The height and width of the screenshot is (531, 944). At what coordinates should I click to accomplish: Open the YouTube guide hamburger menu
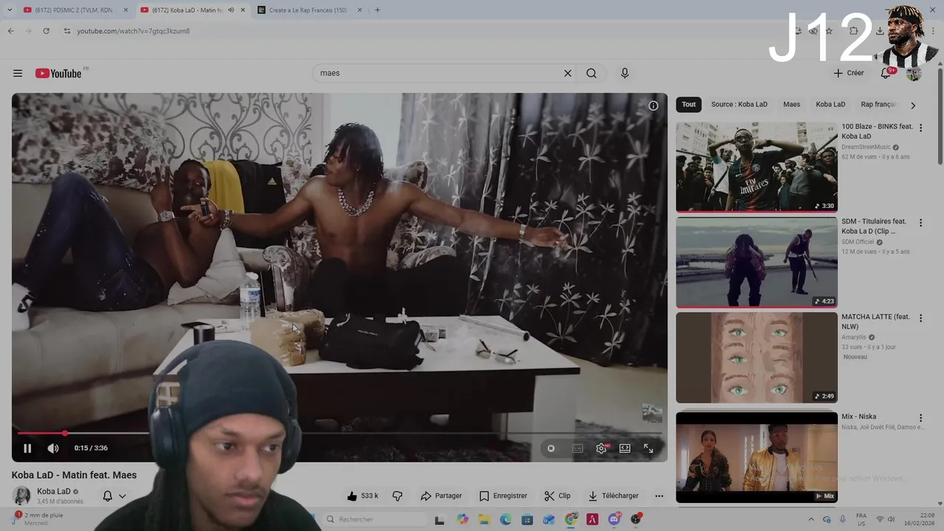[18, 73]
